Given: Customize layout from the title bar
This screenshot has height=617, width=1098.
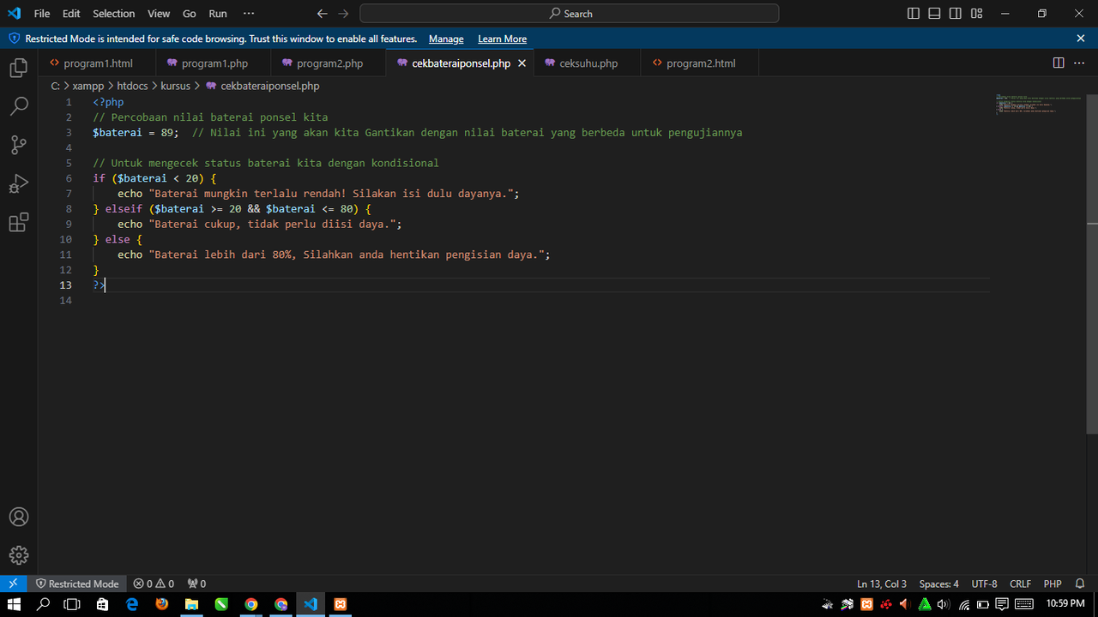Looking at the screenshot, I should point(977,14).
